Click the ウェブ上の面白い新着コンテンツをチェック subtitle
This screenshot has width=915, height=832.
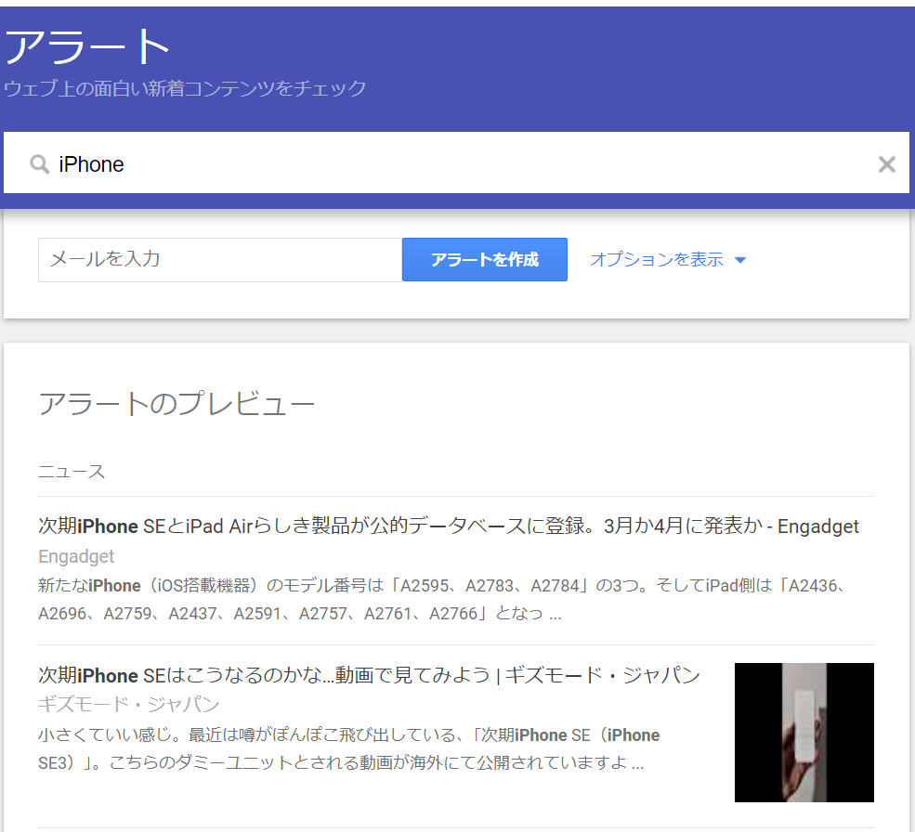(x=186, y=89)
